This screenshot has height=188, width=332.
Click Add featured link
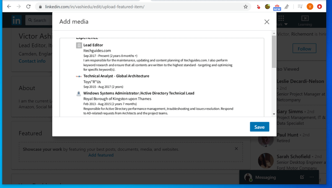click(x=101, y=155)
